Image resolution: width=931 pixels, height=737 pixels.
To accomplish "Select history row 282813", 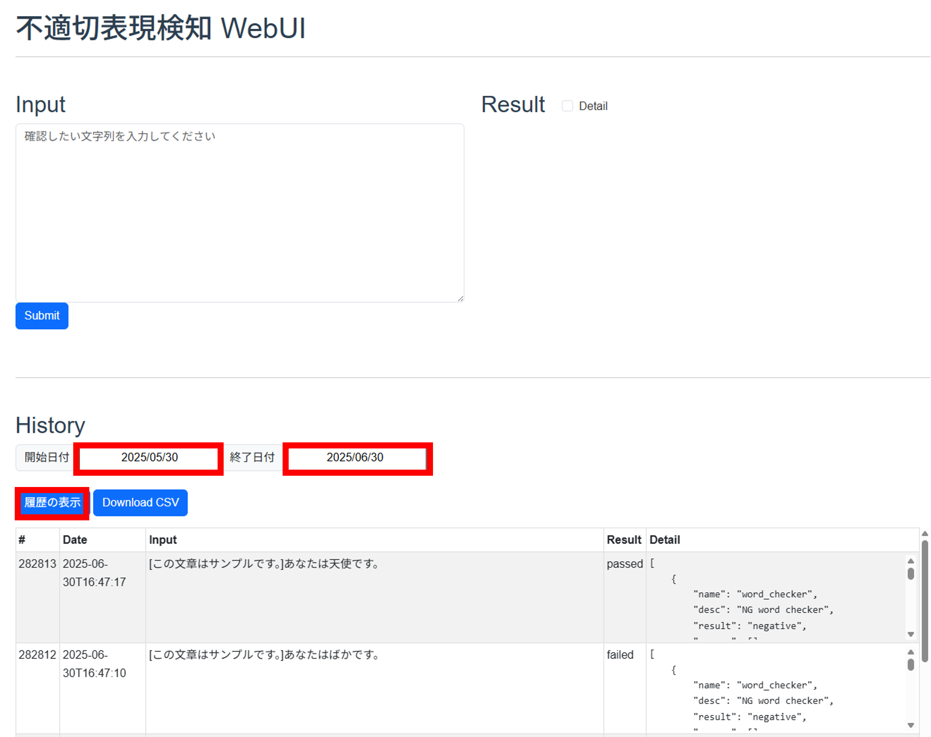I will coord(37,564).
